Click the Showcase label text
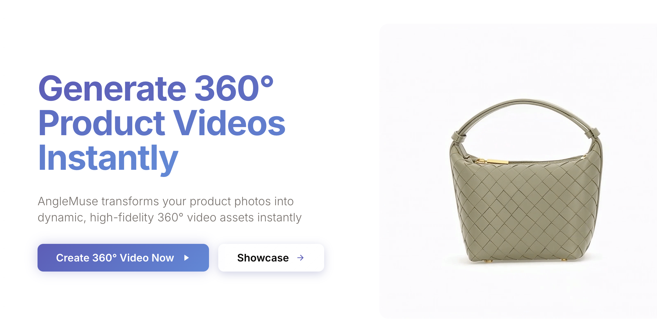Image resolution: width=657 pixels, height=324 pixels. click(x=263, y=258)
